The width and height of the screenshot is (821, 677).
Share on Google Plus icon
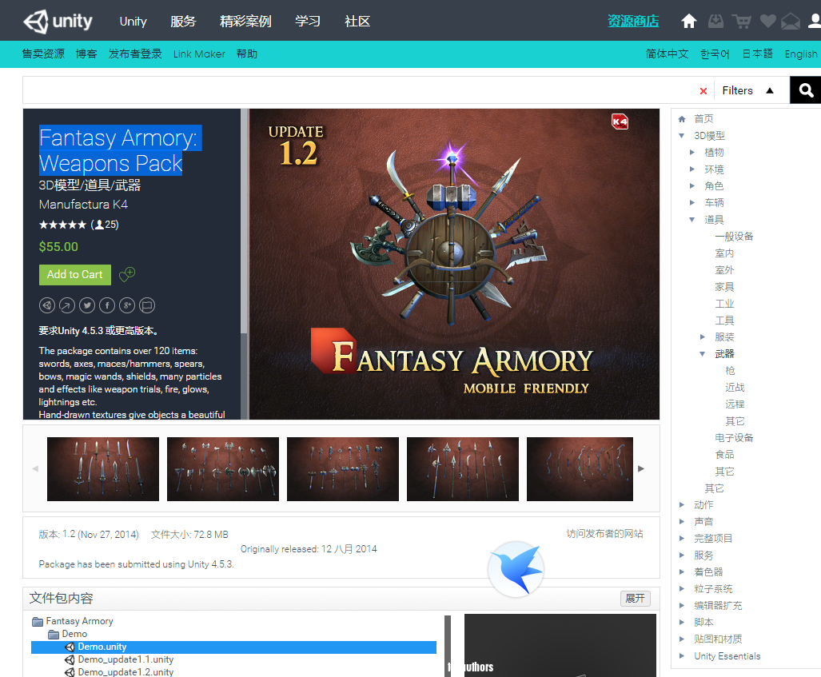(x=127, y=305)
